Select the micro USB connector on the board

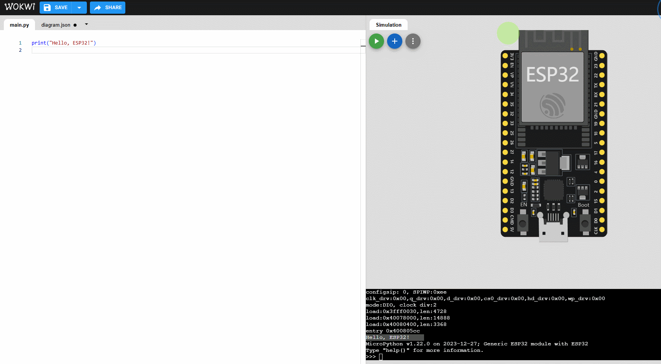pos(553,228)
